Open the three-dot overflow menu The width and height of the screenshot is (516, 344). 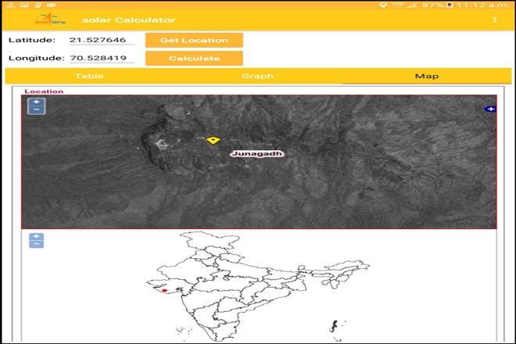pos(494,20)
